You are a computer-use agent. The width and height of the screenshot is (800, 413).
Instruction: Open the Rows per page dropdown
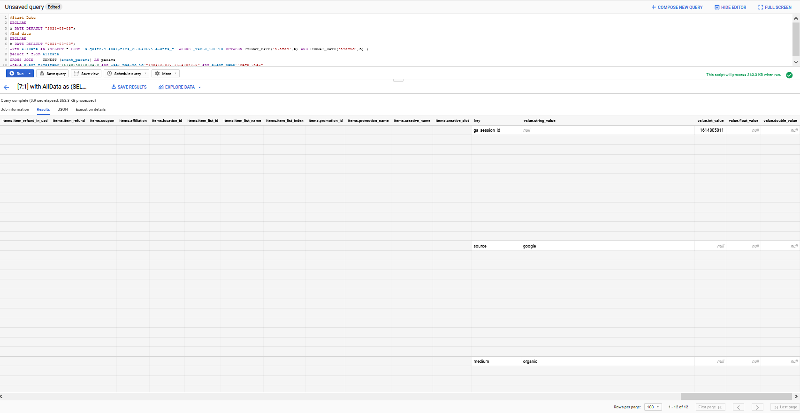tap(653, 407)
